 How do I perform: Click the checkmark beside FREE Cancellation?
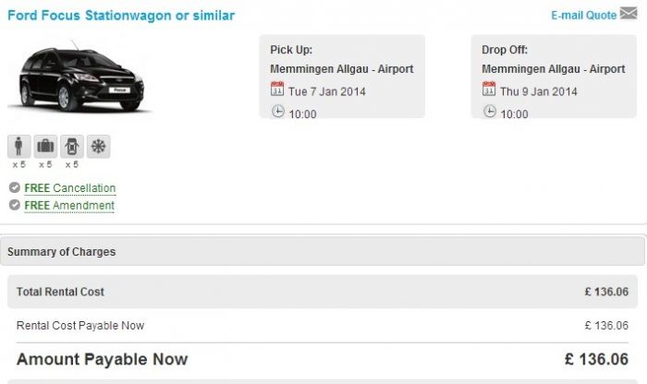[15, 187]
